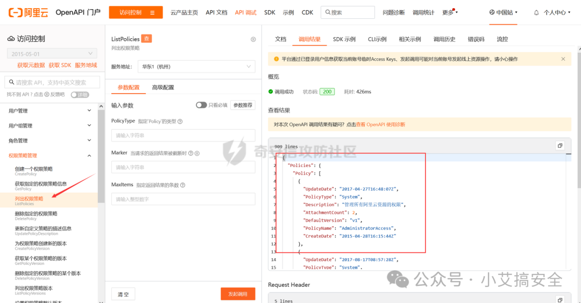Switch to the 错误码 tab
Viewport: 581px width, 303px height.
[x=476, y=39]
